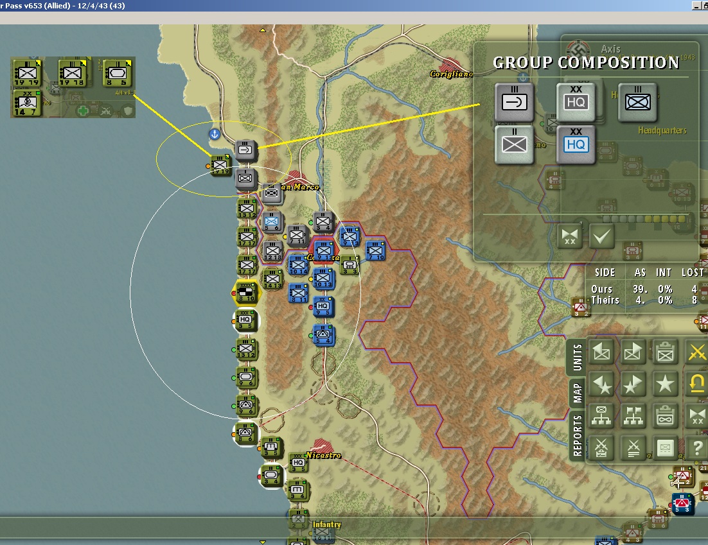
Task: Open unit clipboard list icon
Action: click(x=665, y=352)
